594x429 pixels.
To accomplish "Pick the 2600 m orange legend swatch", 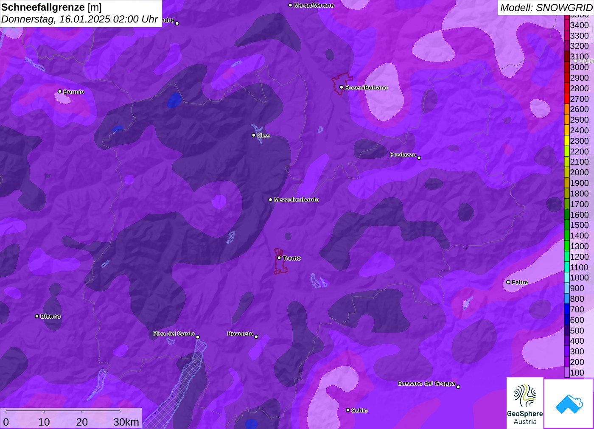I will pyautogui.click(x=567, y=109).
